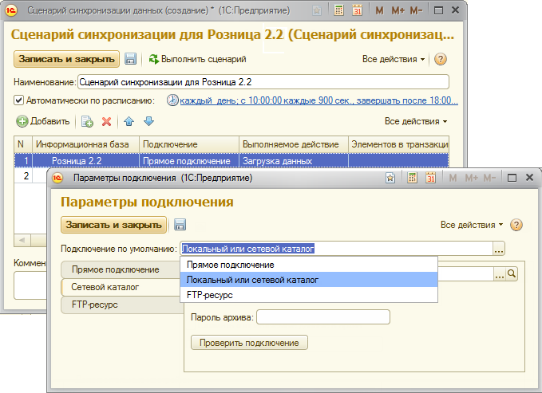The height and width of the screenshot is (393, 542).
Task: Open 'Все действия' menu in scenario header
Action: click(x=394, y=59)
